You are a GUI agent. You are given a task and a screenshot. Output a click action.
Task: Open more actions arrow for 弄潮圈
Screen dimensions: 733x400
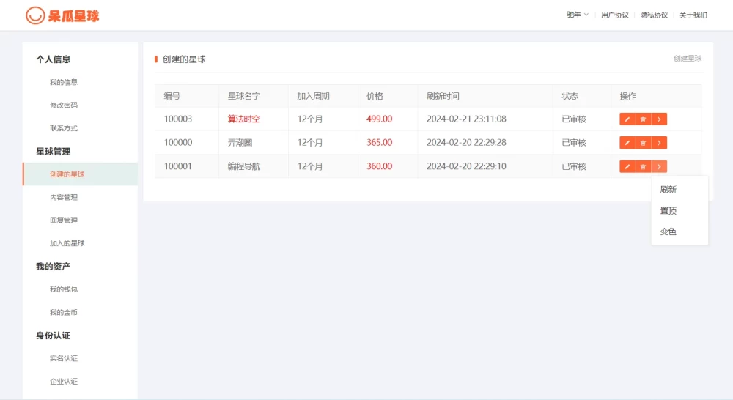(x=659, y=143)
